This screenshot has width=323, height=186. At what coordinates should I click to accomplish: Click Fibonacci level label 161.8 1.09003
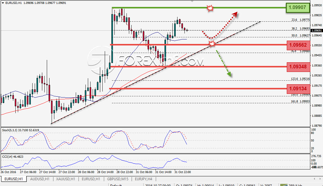click(300, 101)
